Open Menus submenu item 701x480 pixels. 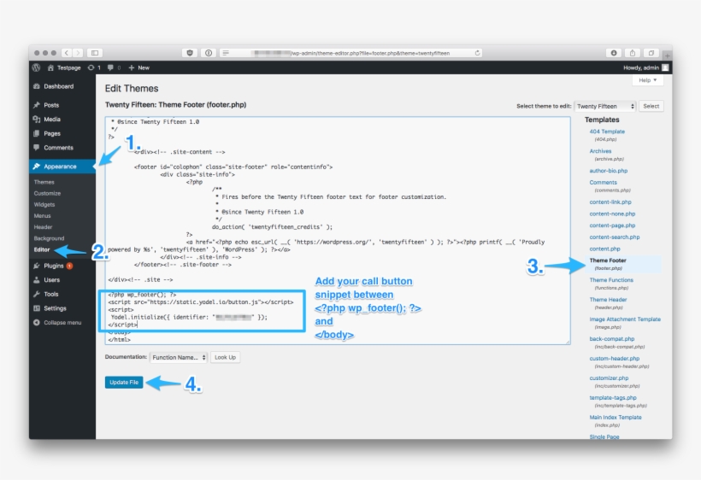point(42,216)
